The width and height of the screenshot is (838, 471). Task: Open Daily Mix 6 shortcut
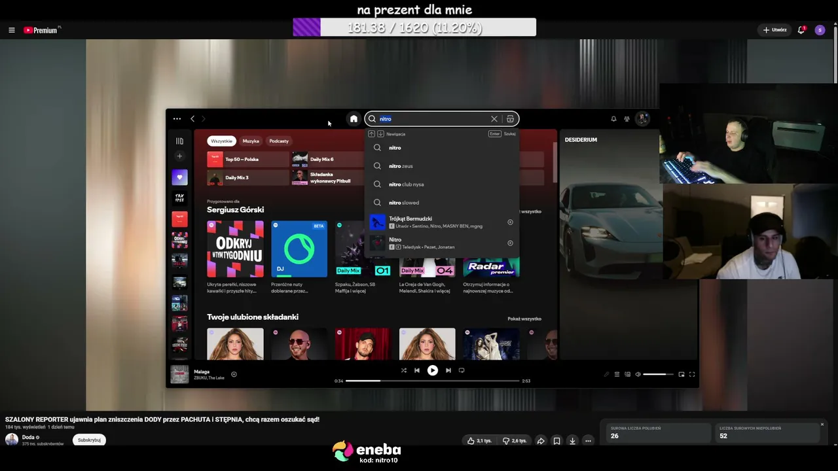tap(328, 159)
